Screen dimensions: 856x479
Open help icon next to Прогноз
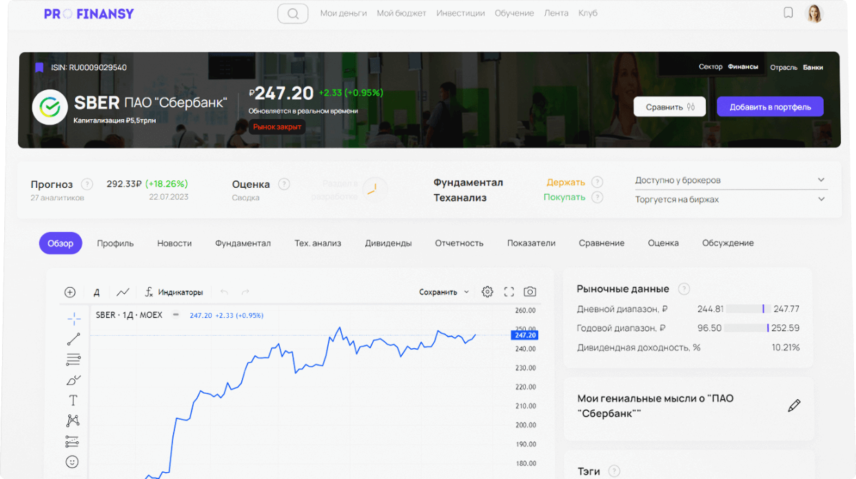87,184
